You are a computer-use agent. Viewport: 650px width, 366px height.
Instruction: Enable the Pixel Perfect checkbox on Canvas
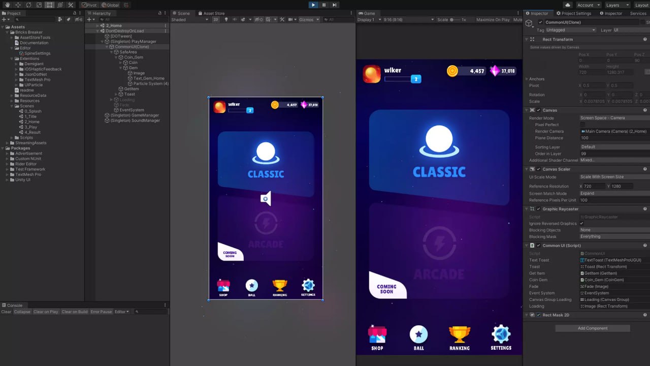[x=582, y=125]
